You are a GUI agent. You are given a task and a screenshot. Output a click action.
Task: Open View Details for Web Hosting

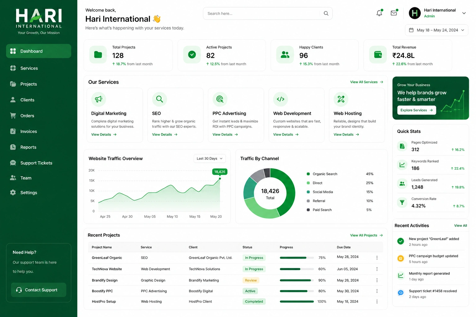click(346, 135)
